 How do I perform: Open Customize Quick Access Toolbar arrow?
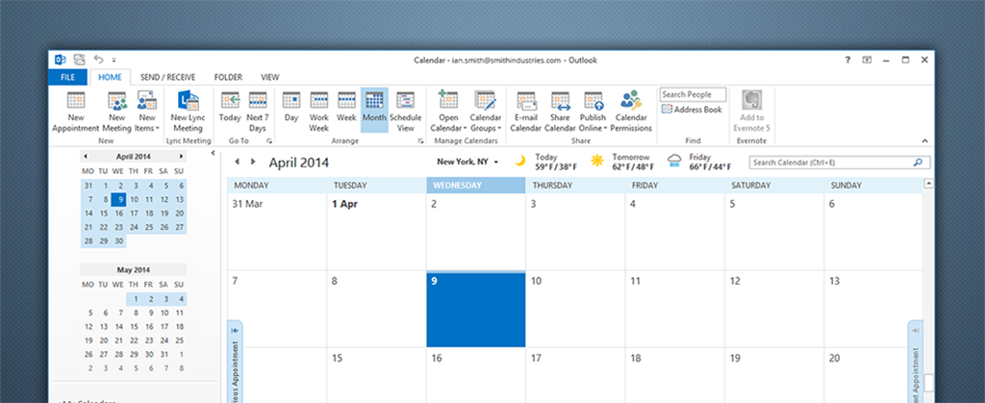coord(114,61)
